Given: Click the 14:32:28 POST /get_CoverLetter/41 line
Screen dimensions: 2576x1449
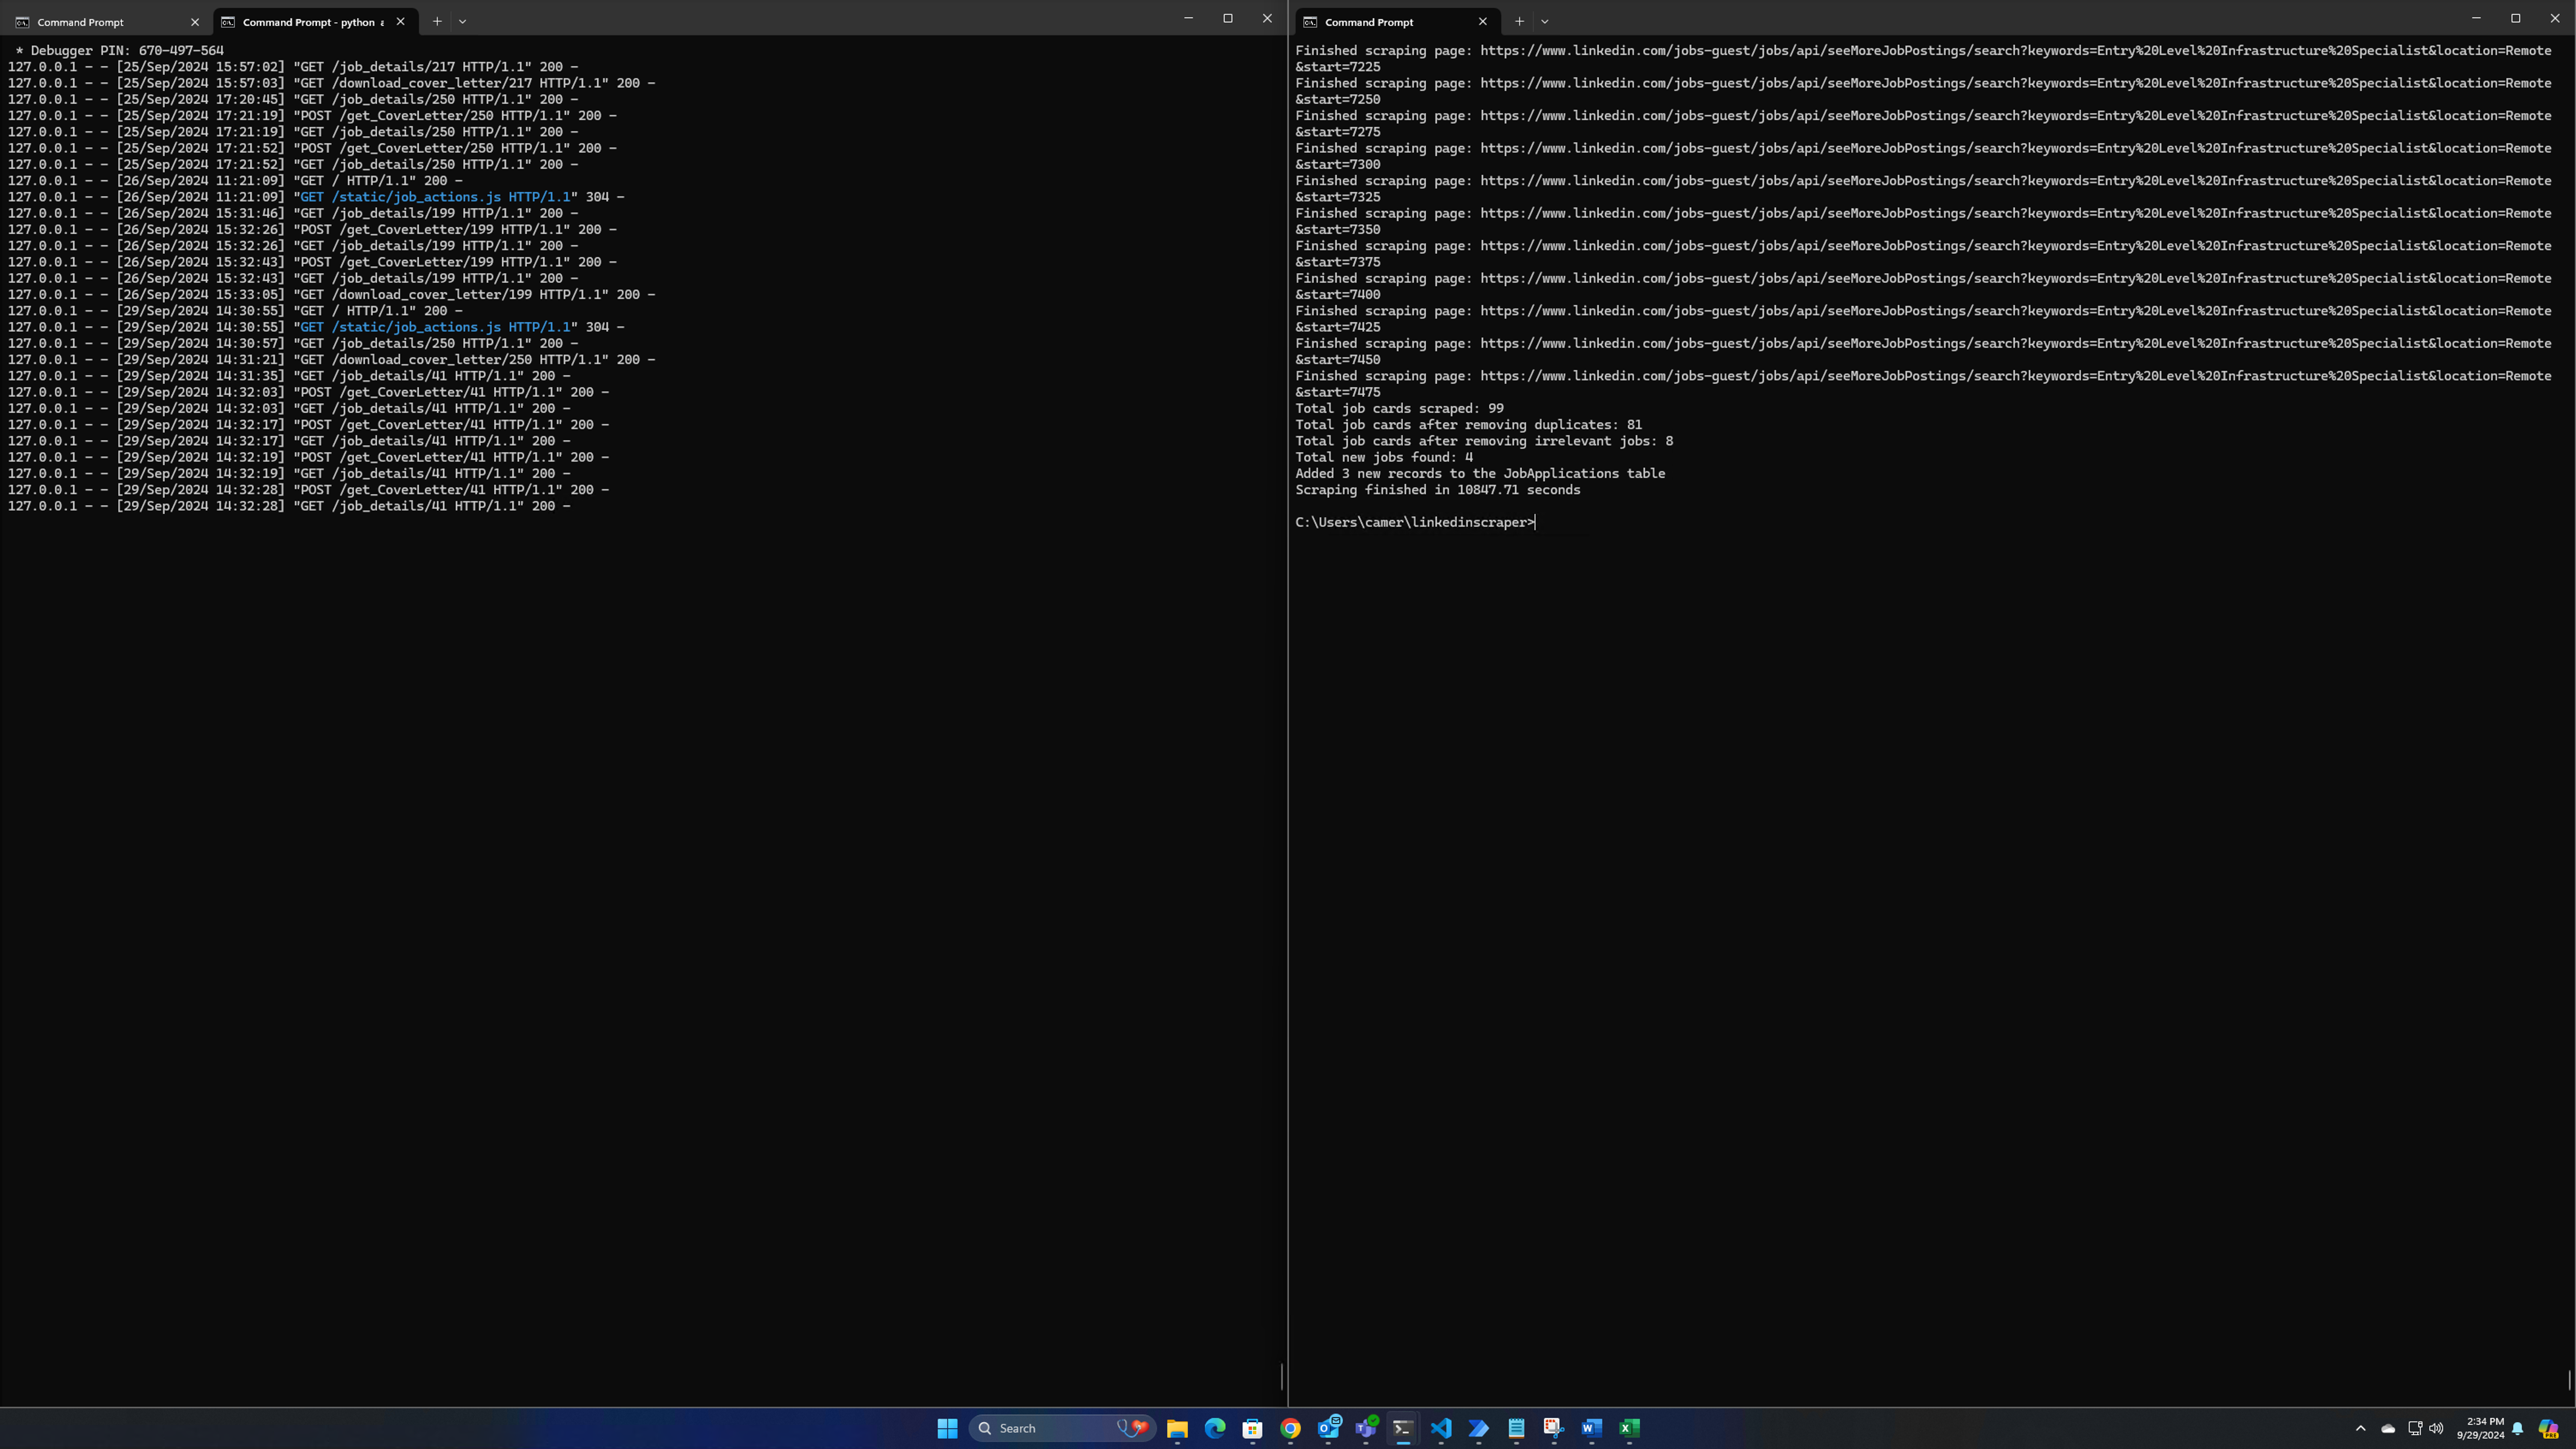Looking at the screenshot, I should coord(309,490).
